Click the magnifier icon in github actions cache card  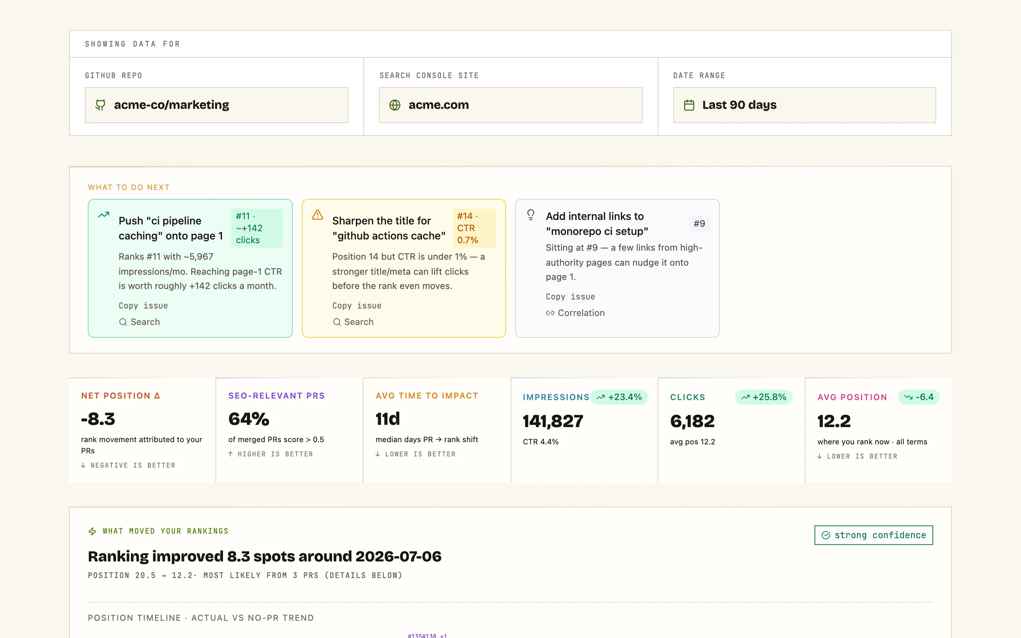click(x=337, y=322)
